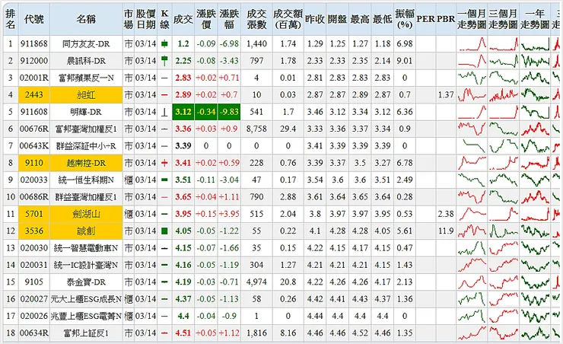
Task: Open stock link 統一智慧電動車N
Action: (86, 248)
